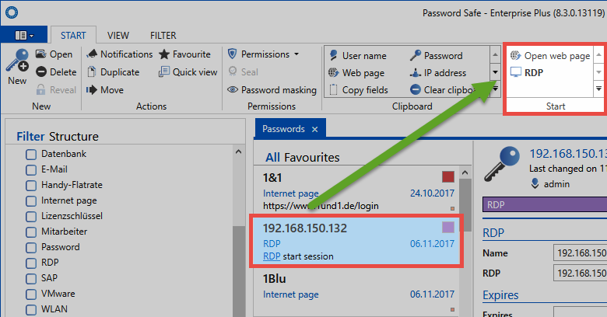Image resolution: width=607 pixels, height=317 pixels.
Task: Expand the Start gallery list
Action: click(598, 89)
